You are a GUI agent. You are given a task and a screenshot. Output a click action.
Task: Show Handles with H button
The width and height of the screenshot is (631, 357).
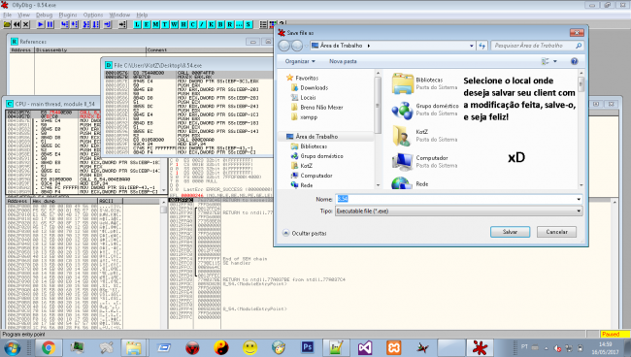(x=183, y=24)
